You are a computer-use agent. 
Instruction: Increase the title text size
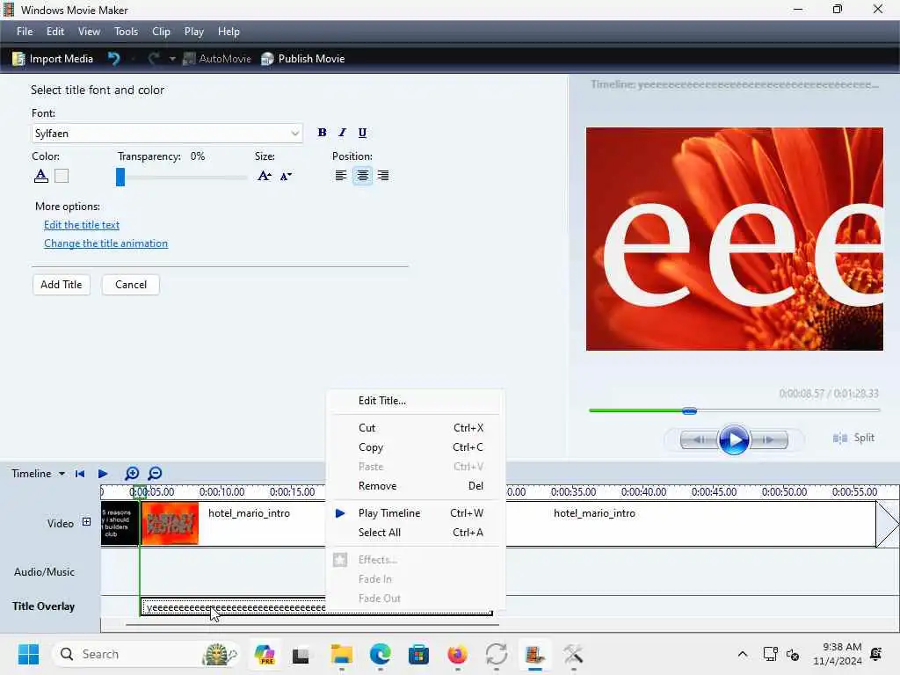pos(264,176)
